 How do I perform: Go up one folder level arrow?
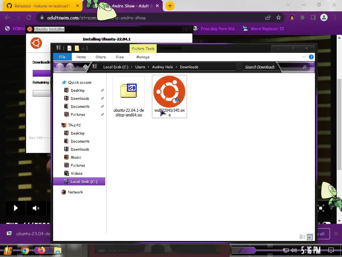(85, 67)
